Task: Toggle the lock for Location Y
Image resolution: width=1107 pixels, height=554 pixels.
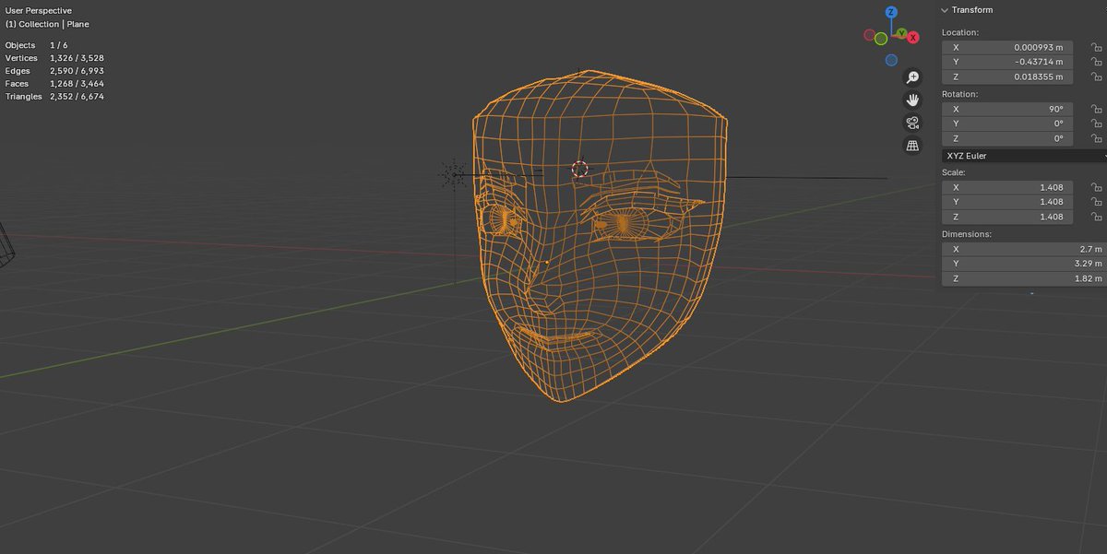Action: [x=1096, y=62]
